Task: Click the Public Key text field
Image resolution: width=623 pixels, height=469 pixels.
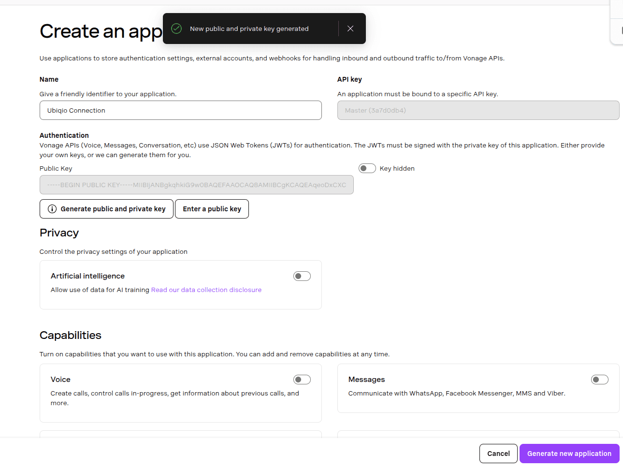Action: tap(196, 185)
